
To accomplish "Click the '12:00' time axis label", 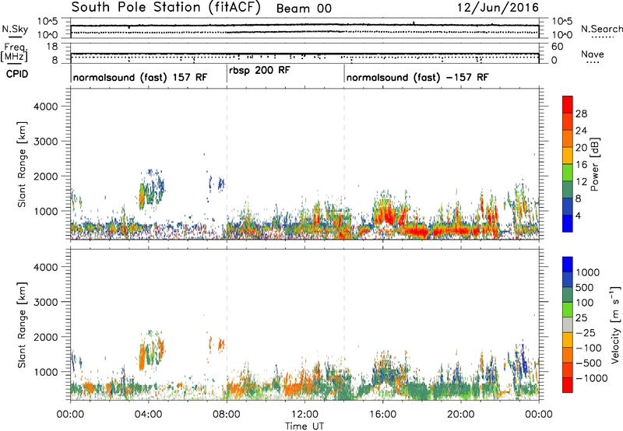I will (x=304, y=415).
